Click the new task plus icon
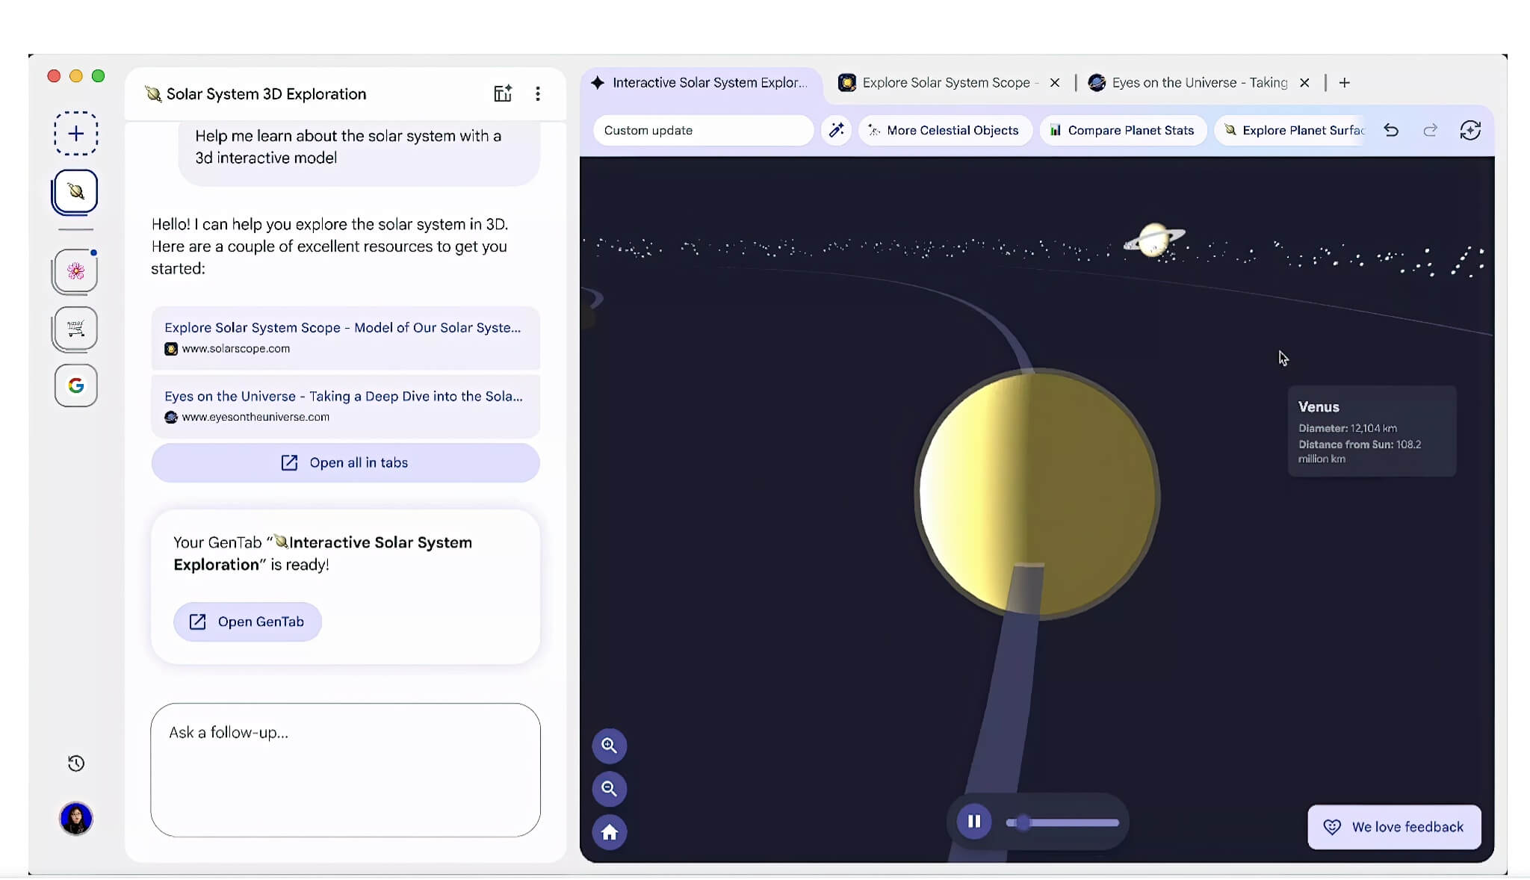 click(75, 134)
